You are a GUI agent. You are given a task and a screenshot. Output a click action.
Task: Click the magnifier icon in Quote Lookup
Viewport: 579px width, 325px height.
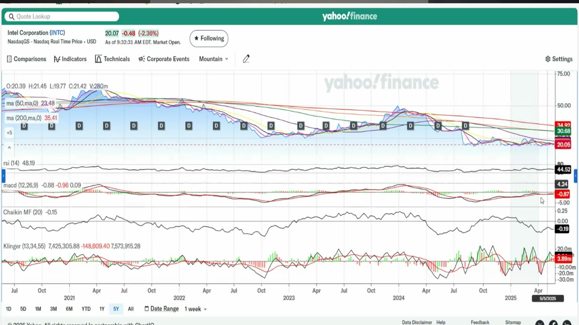pyautogui.click(x=12, y=17)
